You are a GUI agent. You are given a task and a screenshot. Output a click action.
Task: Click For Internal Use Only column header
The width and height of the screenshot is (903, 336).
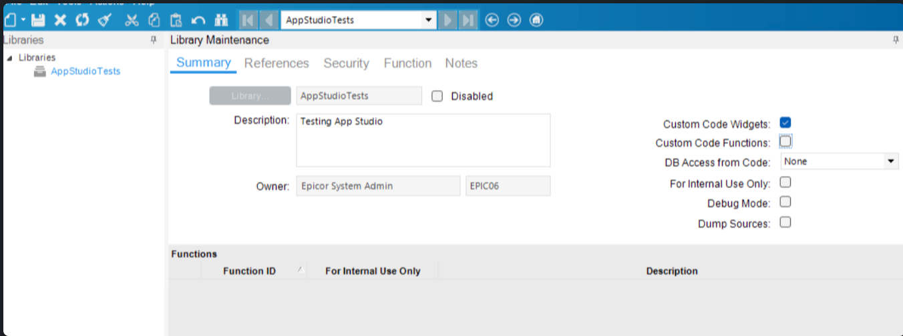click(373, 271)
